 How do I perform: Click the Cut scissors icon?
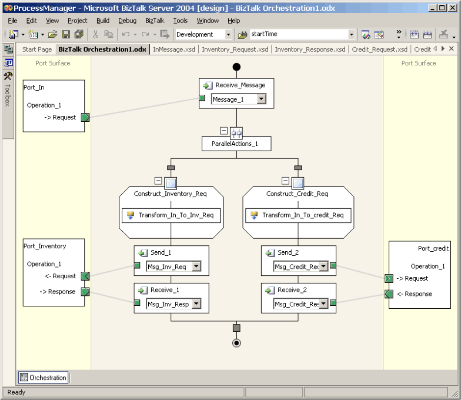coord(95,34)
